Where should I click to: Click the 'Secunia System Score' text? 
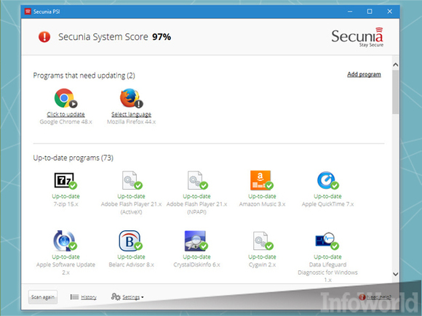[x=103, y=37]
